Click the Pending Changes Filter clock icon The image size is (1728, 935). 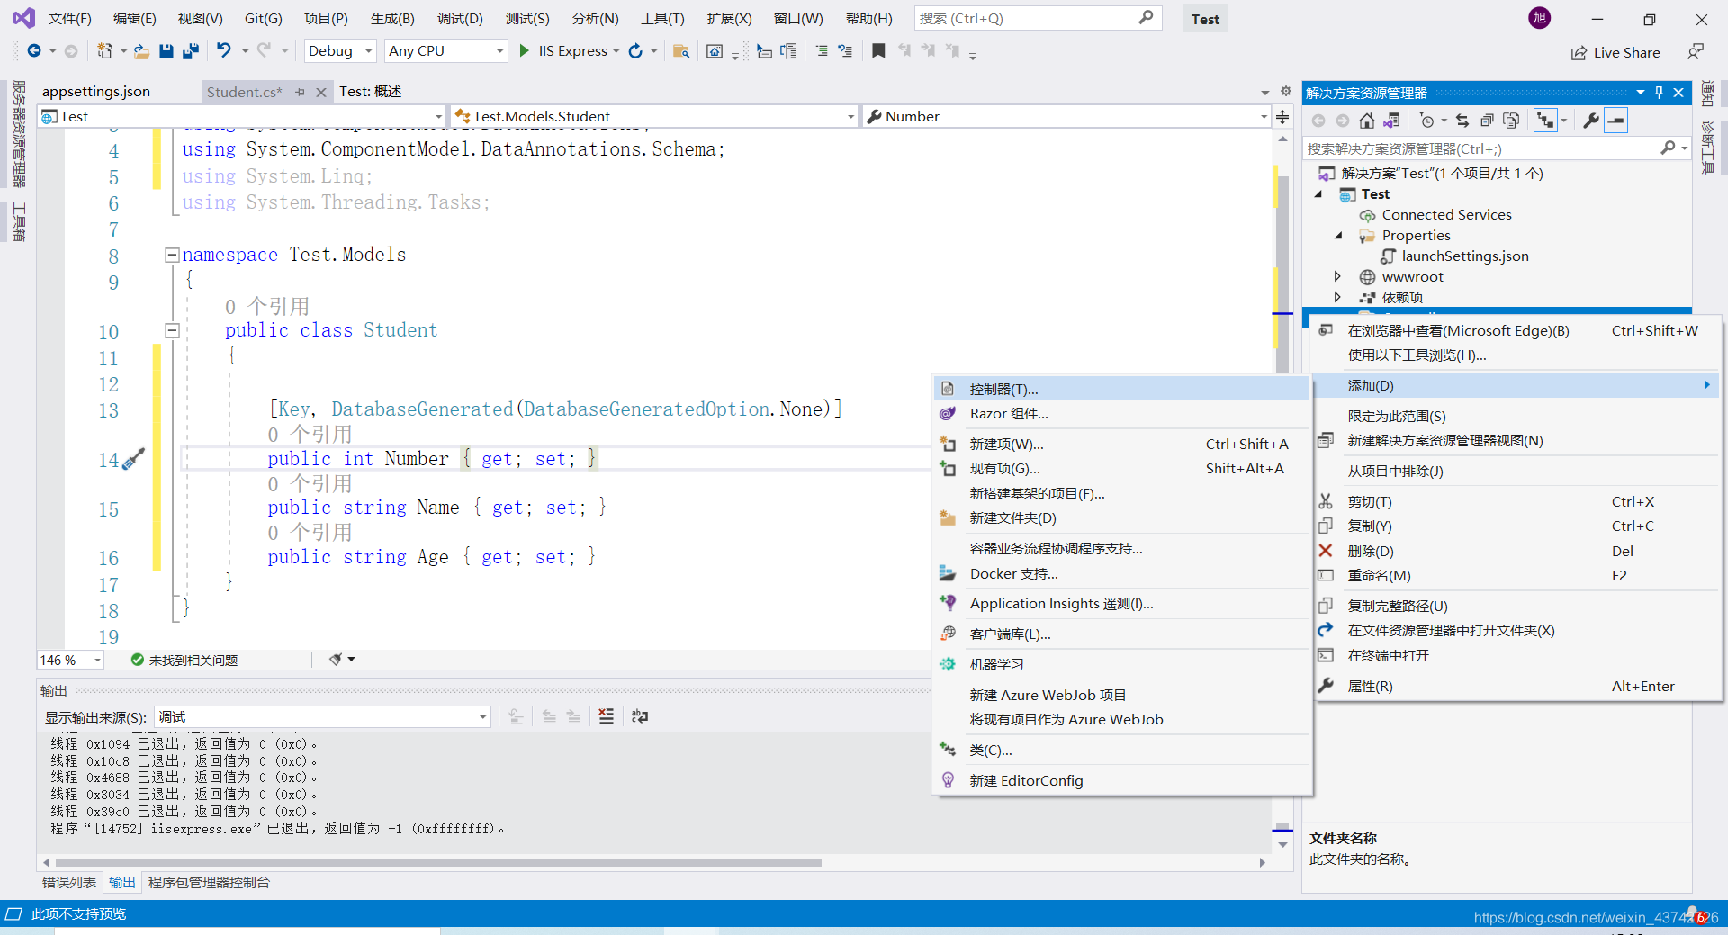point(1427,121)
